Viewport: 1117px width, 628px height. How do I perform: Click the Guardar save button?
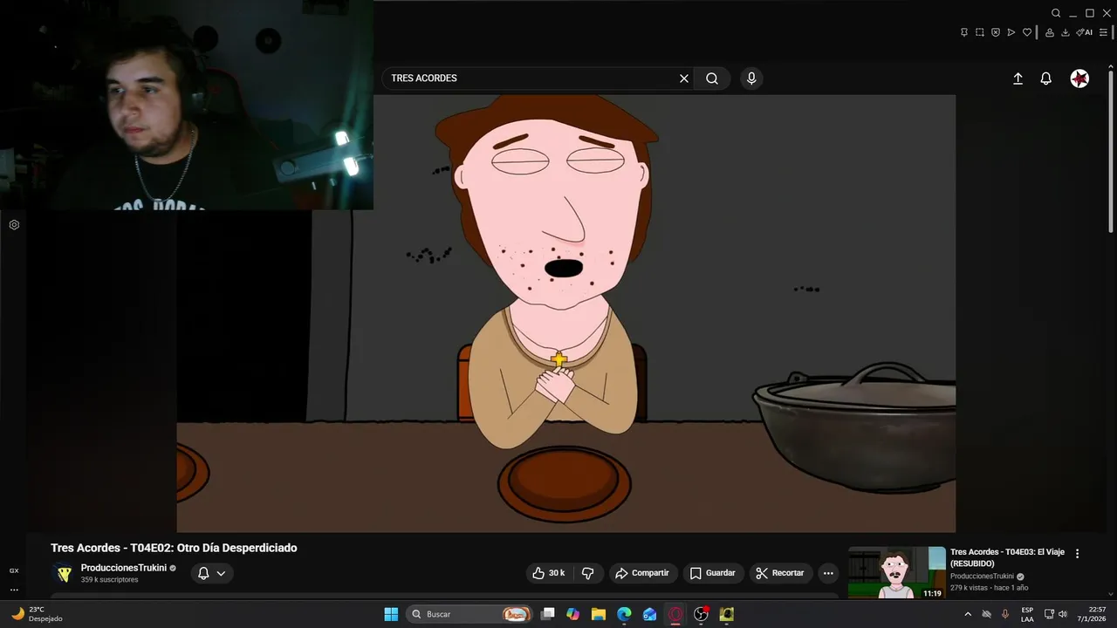coord(713,573)
